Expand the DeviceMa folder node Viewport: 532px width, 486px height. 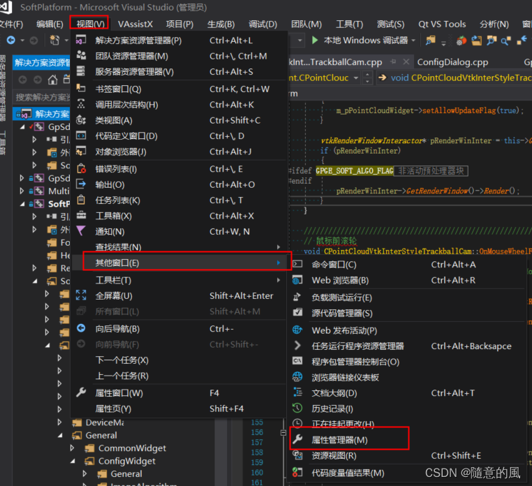pyautogui.click(x=60, y=422)
